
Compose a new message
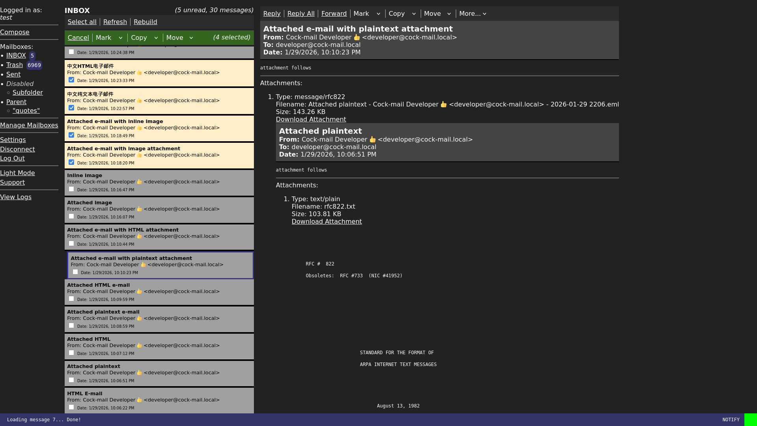[15, 32]
